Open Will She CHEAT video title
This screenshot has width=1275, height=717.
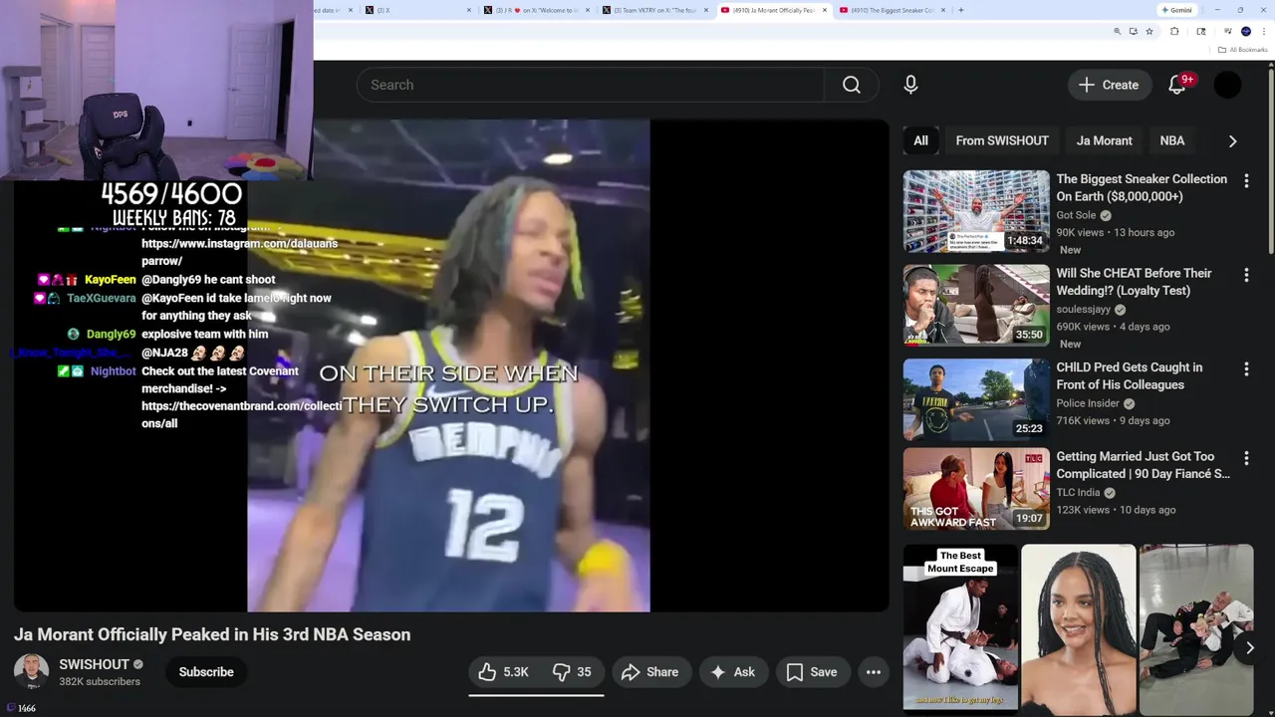coord(1134,282)
